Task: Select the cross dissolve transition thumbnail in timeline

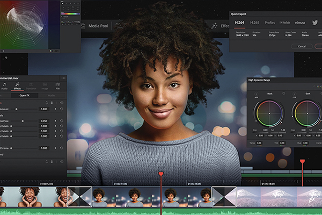Action: [x=224, y=197]
